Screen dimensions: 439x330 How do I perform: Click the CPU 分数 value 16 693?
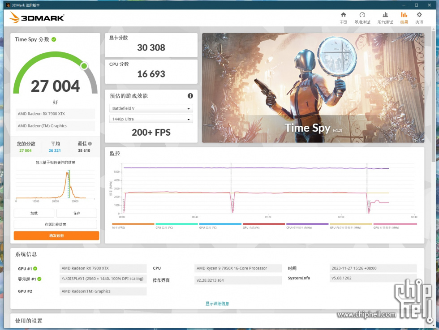151,74
